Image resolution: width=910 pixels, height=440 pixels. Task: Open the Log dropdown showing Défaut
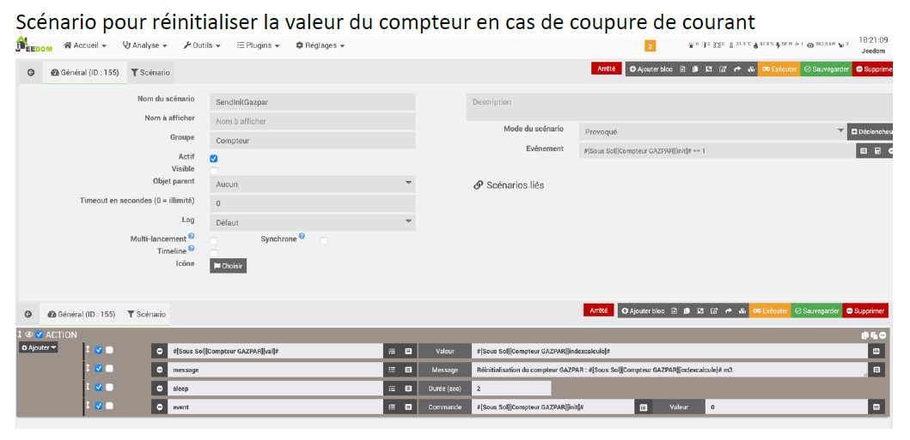pos(313,222)
